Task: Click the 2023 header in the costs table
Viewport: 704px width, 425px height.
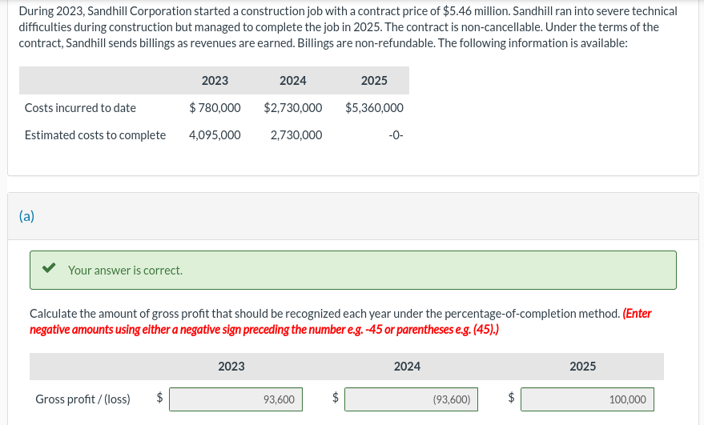Action: 215,80
